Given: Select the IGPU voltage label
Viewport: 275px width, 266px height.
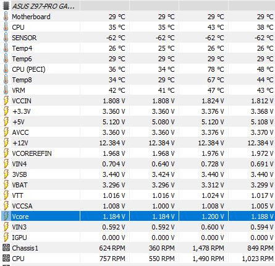Looking at the screenshot, I should [19, 238].
